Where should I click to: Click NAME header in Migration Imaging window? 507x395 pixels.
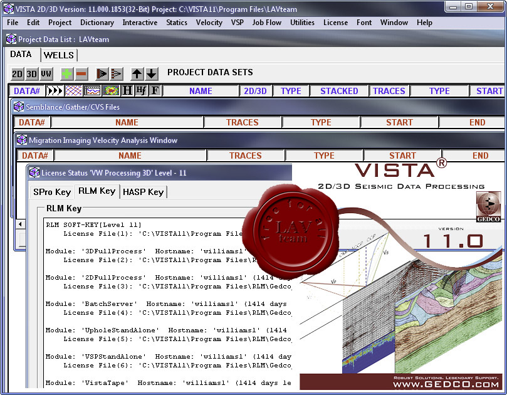[x=130, y=155]
